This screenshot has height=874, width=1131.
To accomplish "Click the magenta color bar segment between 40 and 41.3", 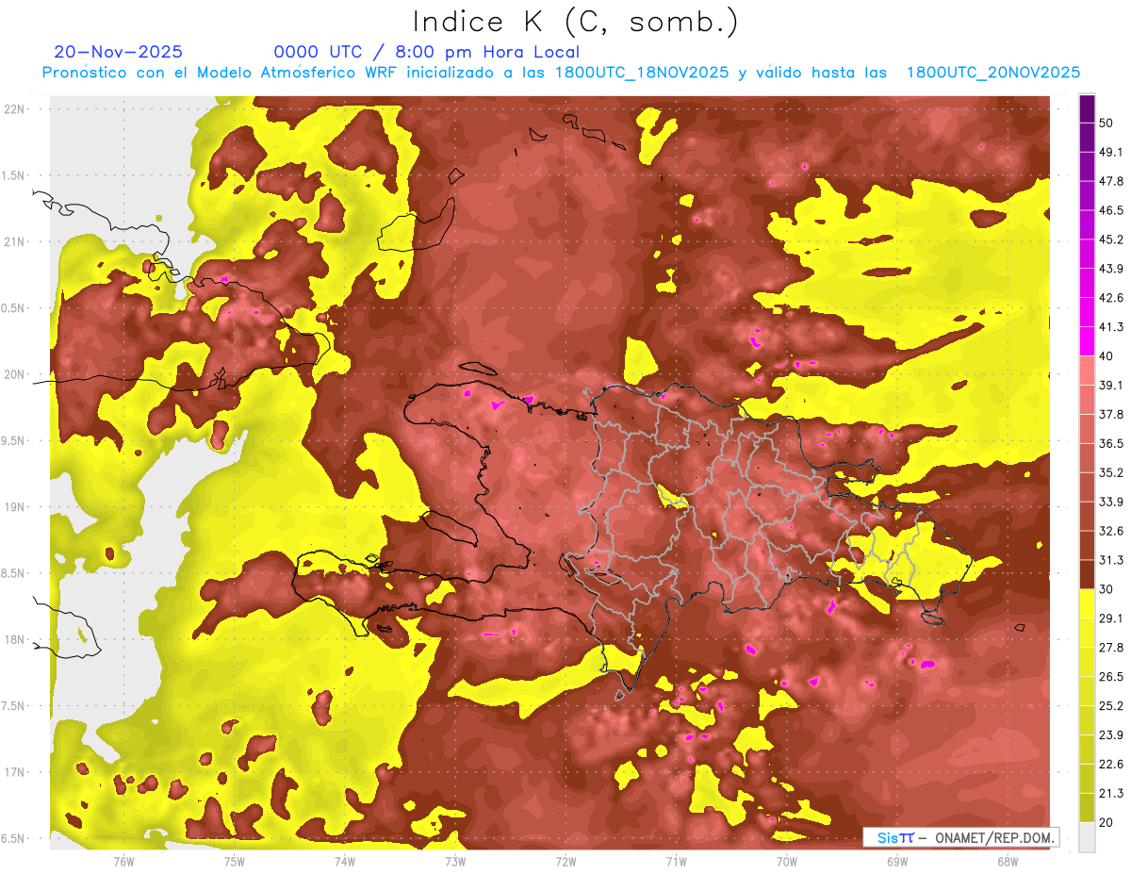I will click(x=1087, y=341).
